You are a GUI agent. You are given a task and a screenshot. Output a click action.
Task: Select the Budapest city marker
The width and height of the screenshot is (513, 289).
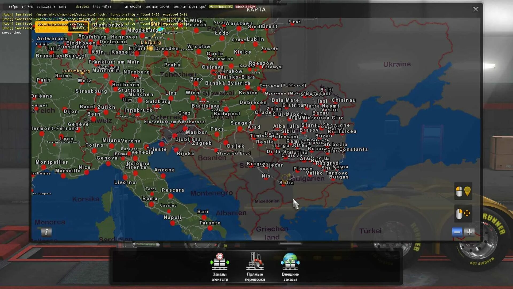226,109
